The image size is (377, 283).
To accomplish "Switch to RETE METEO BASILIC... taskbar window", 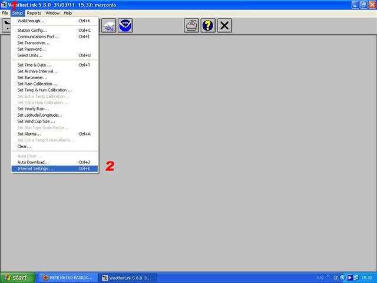I will (68, 278).
